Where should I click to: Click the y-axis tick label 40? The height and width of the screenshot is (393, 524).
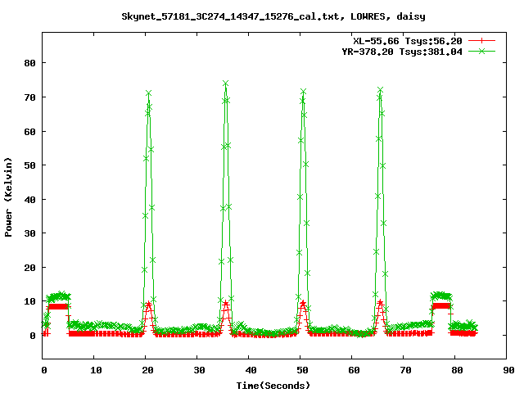coord(30,200)
